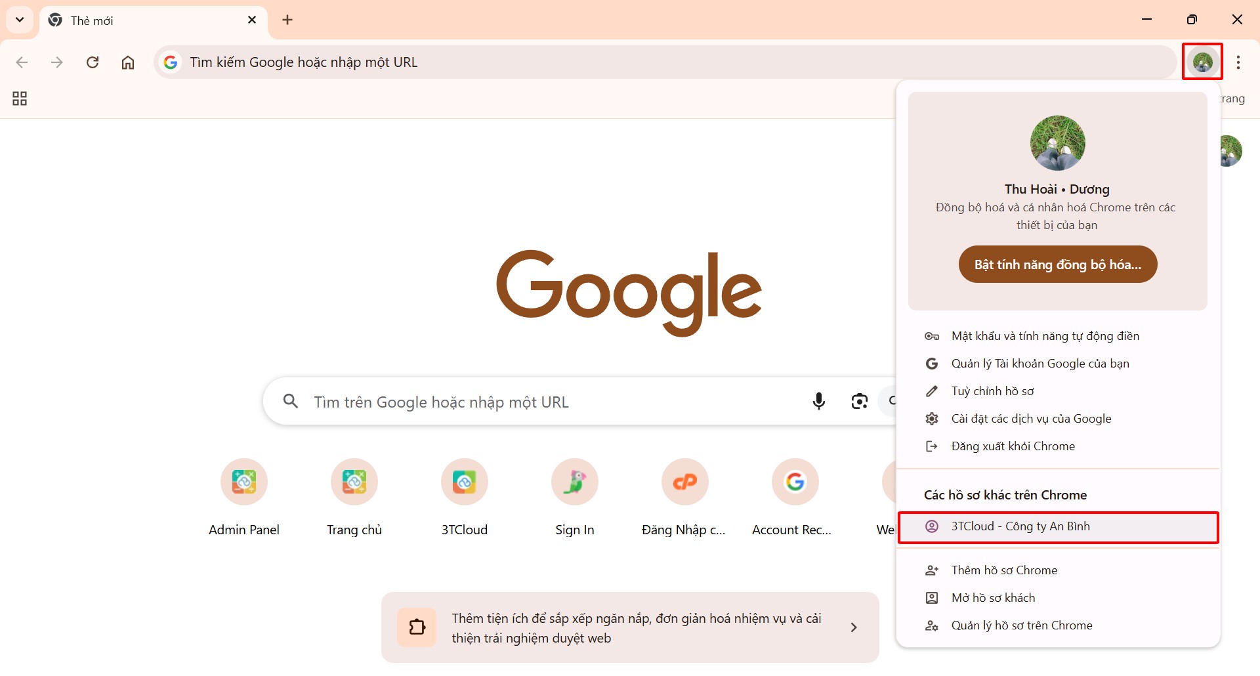Open a new tab with plus button
1260x676 pixels.
pos(287,20)
